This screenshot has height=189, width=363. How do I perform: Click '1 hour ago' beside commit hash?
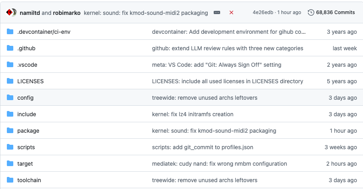[x=289, y=12]
